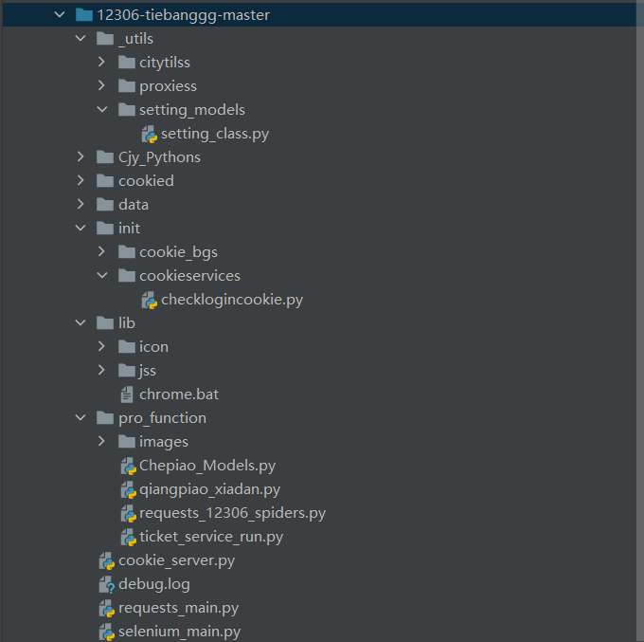
Task: Click the init folder icon
Action: (105, 228)
